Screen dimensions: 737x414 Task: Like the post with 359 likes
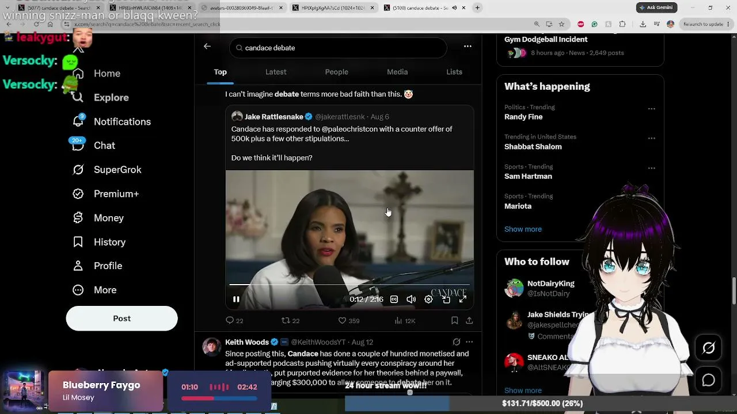point(349,321)
